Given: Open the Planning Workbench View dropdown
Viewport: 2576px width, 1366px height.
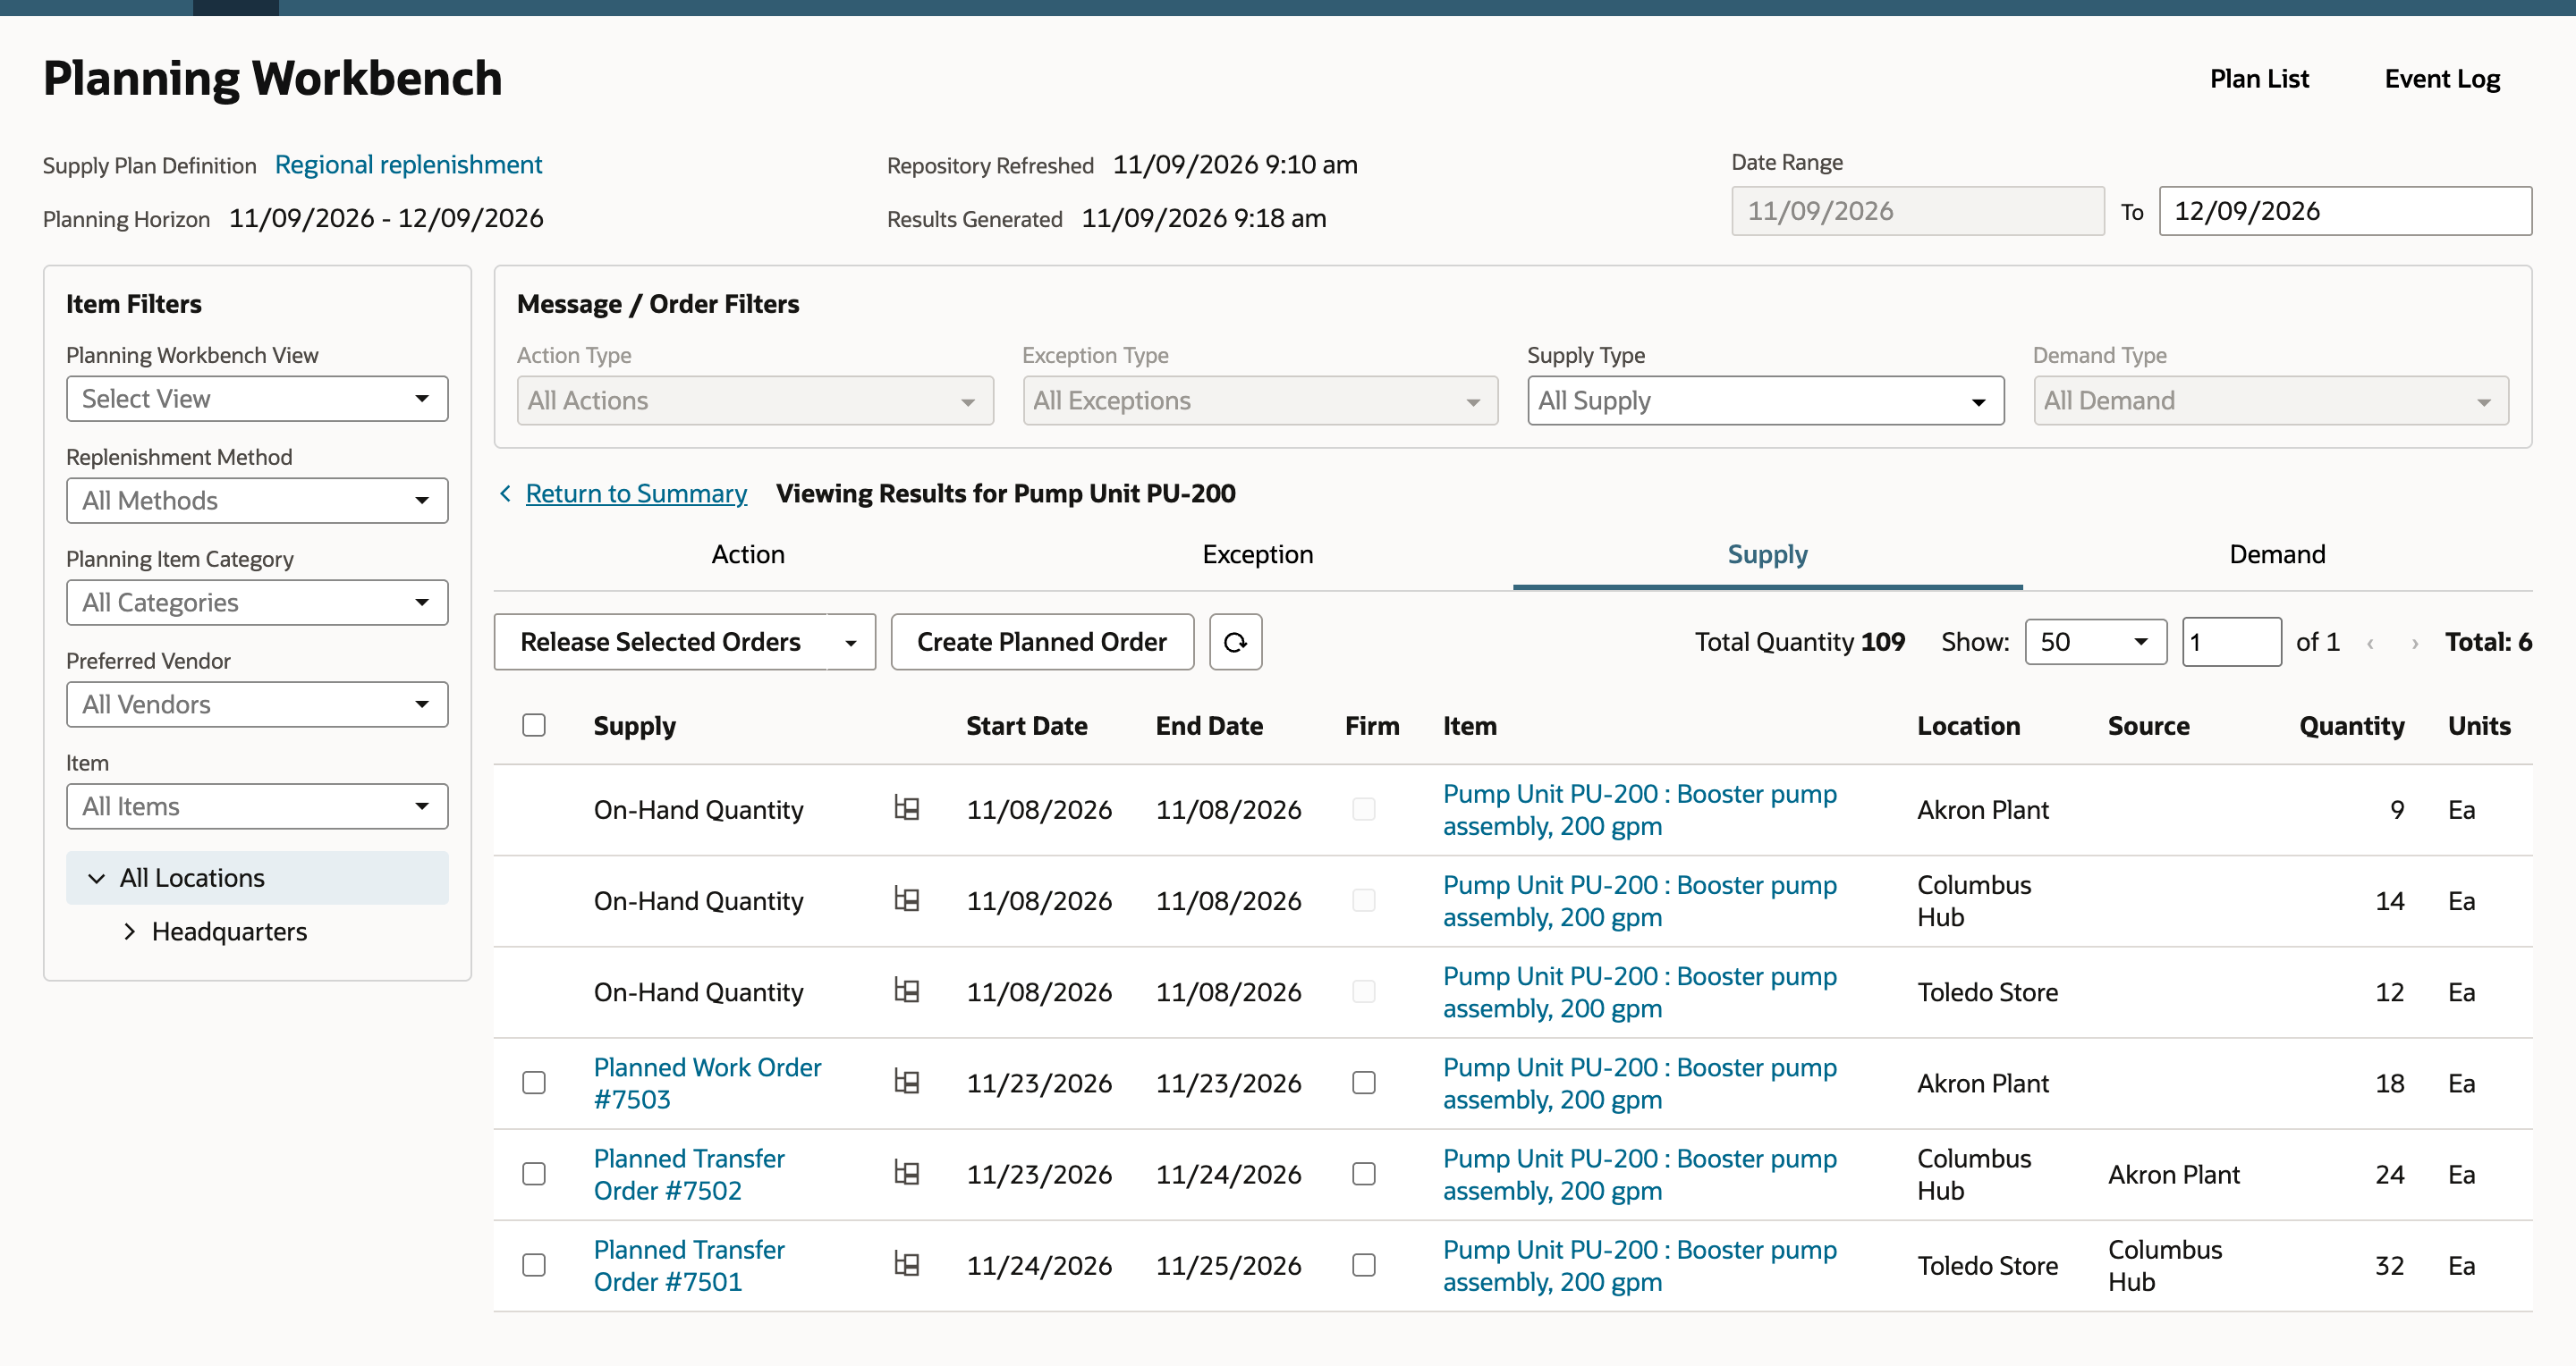Looking at the screenshot, I should click(x=257, y=399).
